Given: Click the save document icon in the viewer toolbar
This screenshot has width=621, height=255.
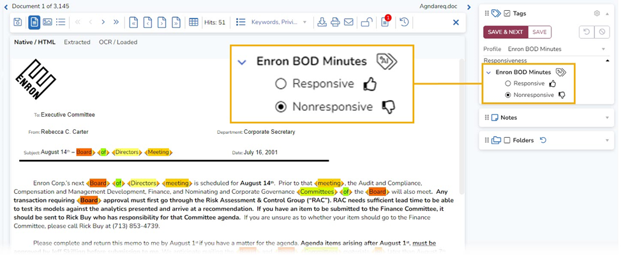Looking at the screenshot, I should [17, 22].
